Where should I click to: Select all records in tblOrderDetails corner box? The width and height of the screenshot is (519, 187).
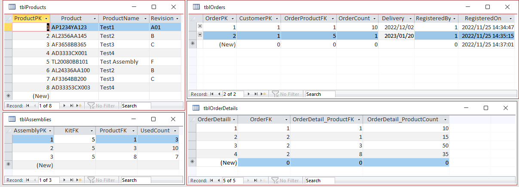(192, 120)
